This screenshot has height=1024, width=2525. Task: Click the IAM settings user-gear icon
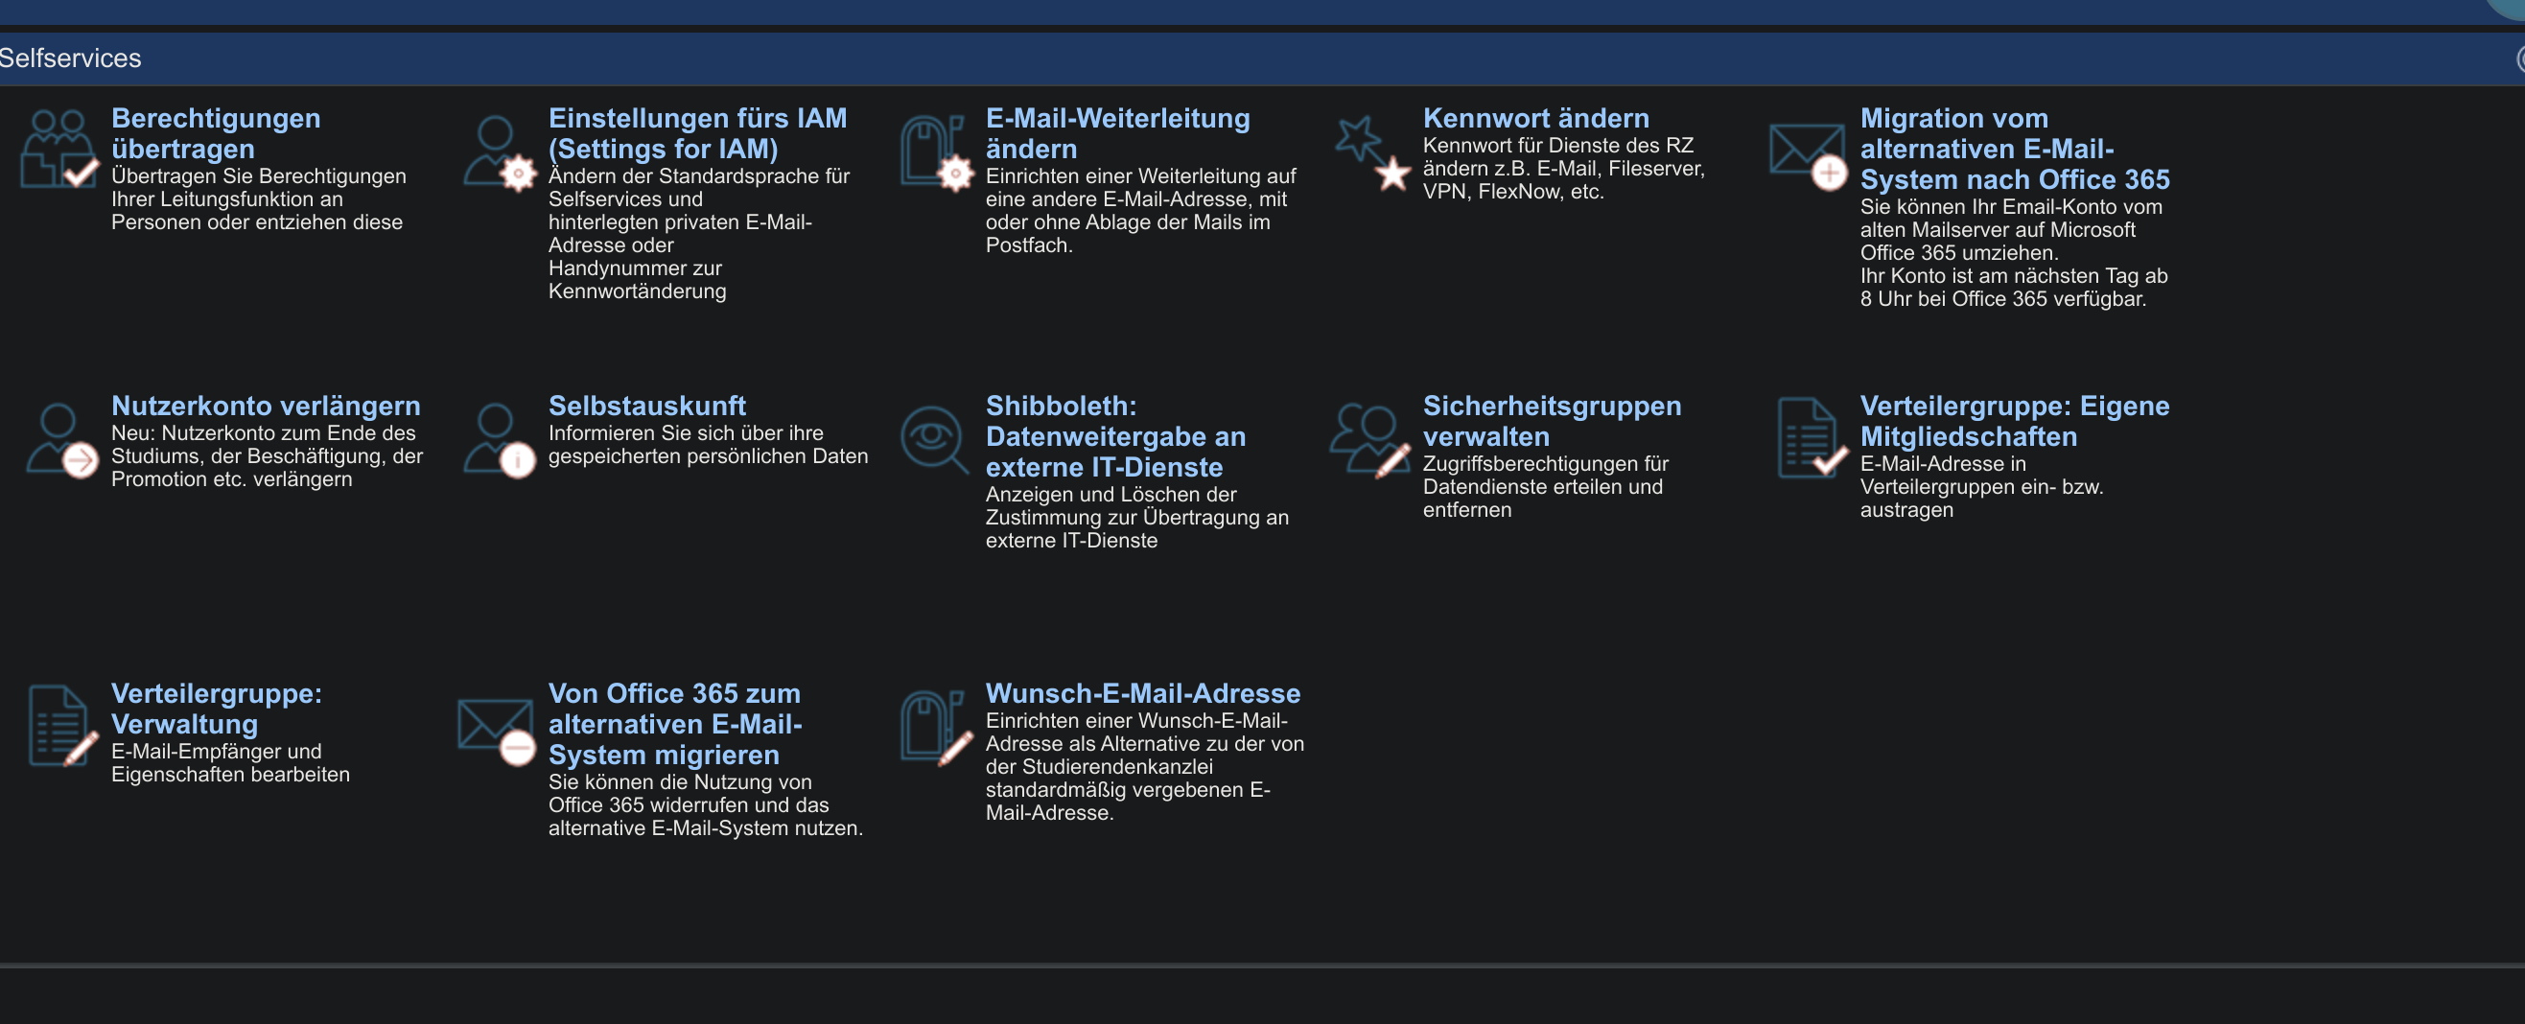tap(500, 152)
